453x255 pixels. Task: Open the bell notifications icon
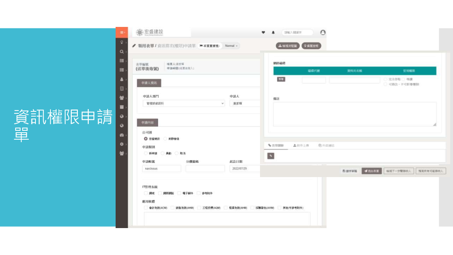273,33
